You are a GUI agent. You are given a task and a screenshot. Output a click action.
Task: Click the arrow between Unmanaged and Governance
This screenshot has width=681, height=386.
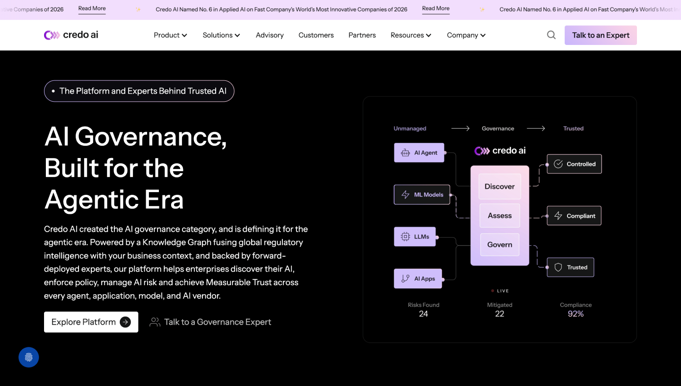[x=460, y=129]
